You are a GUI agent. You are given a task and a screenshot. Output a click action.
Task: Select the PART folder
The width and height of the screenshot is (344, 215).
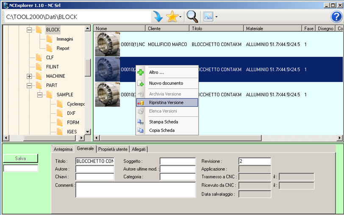(52, 85)
